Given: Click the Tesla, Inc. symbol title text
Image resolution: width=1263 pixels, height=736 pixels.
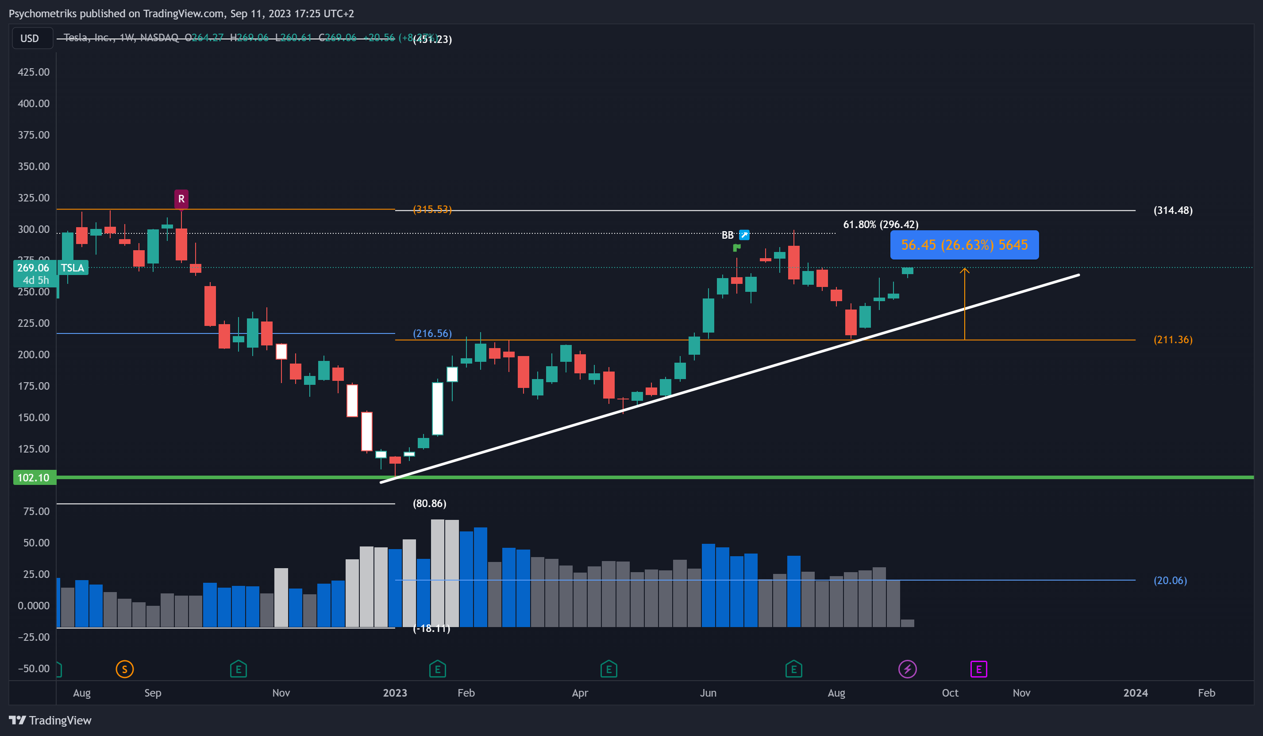Looking at the screenshot, I should 88,38.
